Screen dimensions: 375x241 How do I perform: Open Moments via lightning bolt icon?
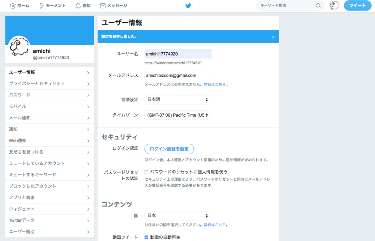click(x=41, y=6)
